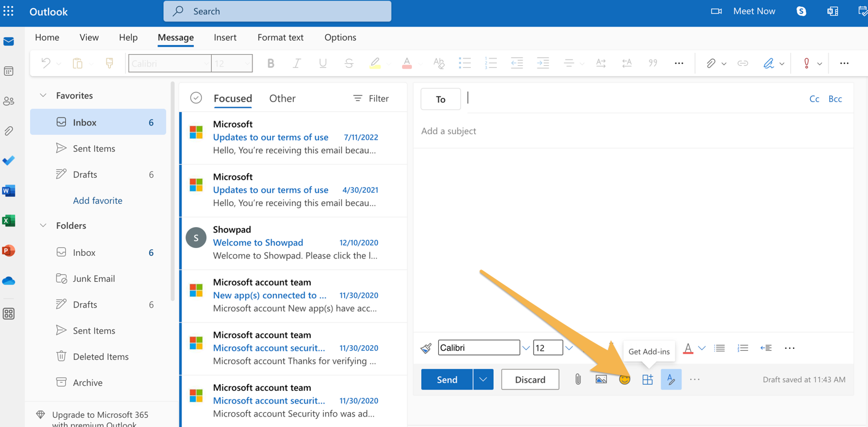Toggle bullets in compose formatting bar

point(719,348)
